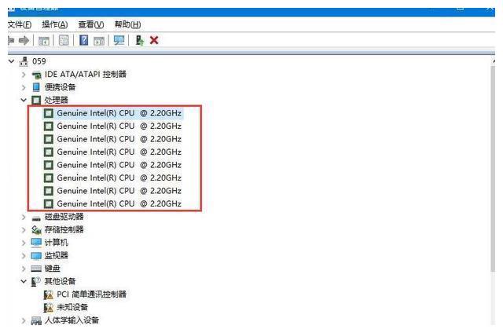The height and width of the screenshot is (333, 503).
Task: Click the action pane toggle toolbar icon
Action: [99, 41]
